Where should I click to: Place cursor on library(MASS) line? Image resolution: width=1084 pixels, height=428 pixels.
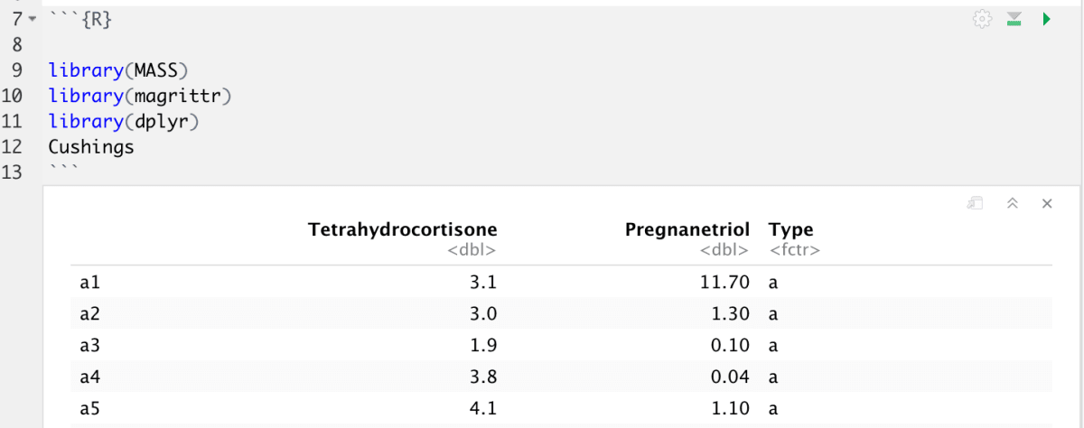tap(122, 70)
